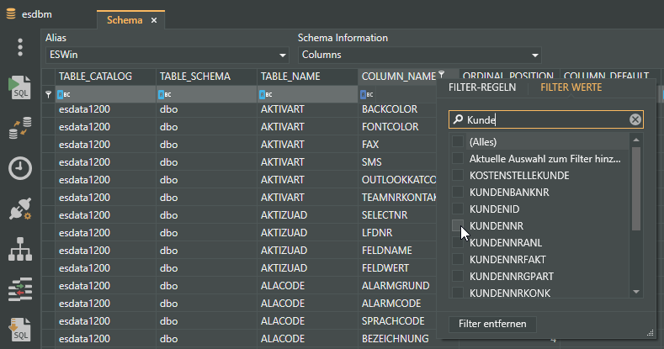Image resolution: width=664 pixels, height=349 pixels.
Task: Switch to the FILTER-REGELN tab
Action: [482, 87]
